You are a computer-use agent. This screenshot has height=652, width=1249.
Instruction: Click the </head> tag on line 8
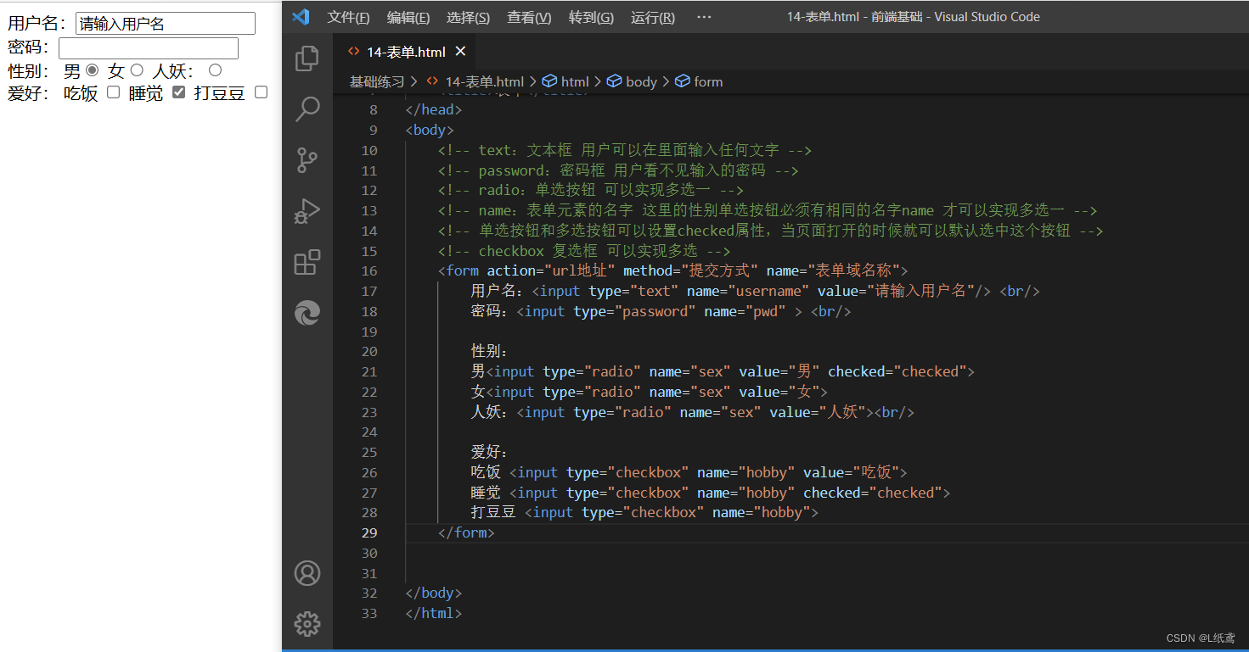tap(434, 109)
